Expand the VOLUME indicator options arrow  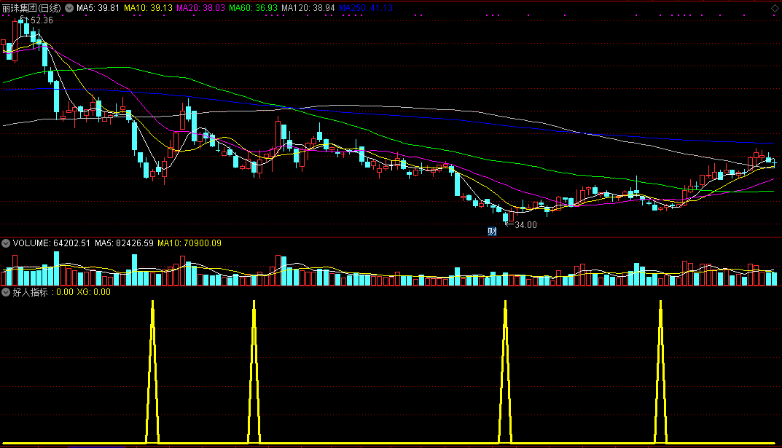pyautogui.click(x=6, y=243)
